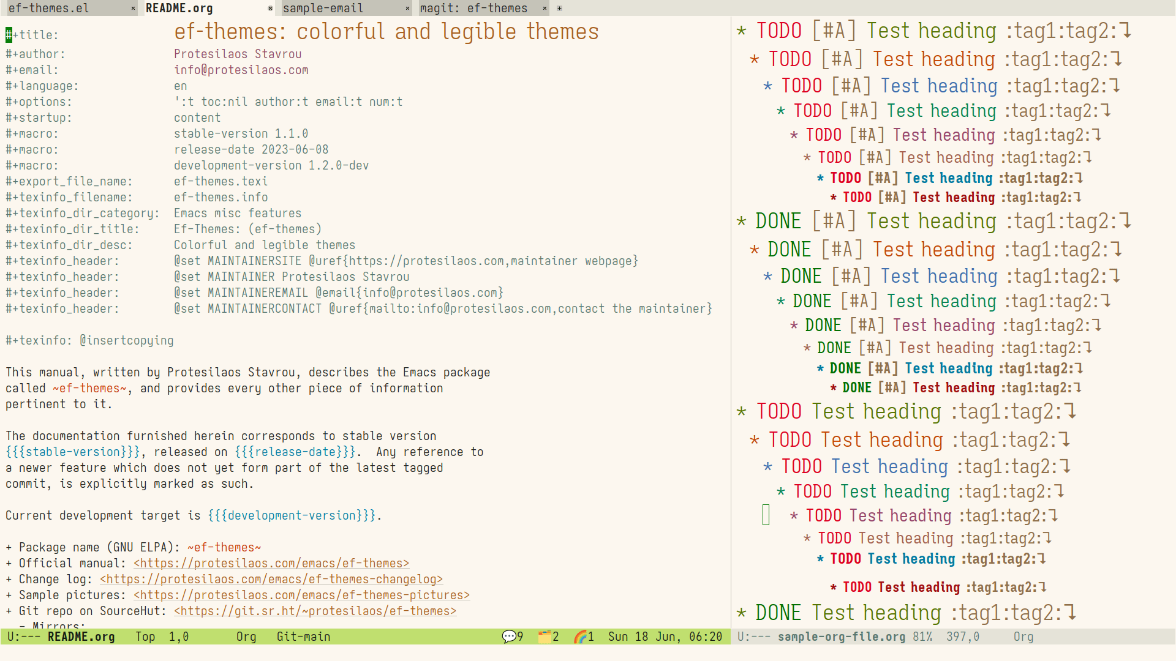Click the speech bubble notification icon
This screenshot has height=661, width=1176.
point(509,637)
